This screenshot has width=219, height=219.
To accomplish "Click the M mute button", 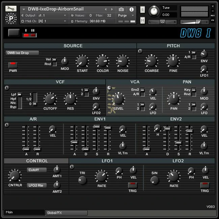I will (142, 20).
